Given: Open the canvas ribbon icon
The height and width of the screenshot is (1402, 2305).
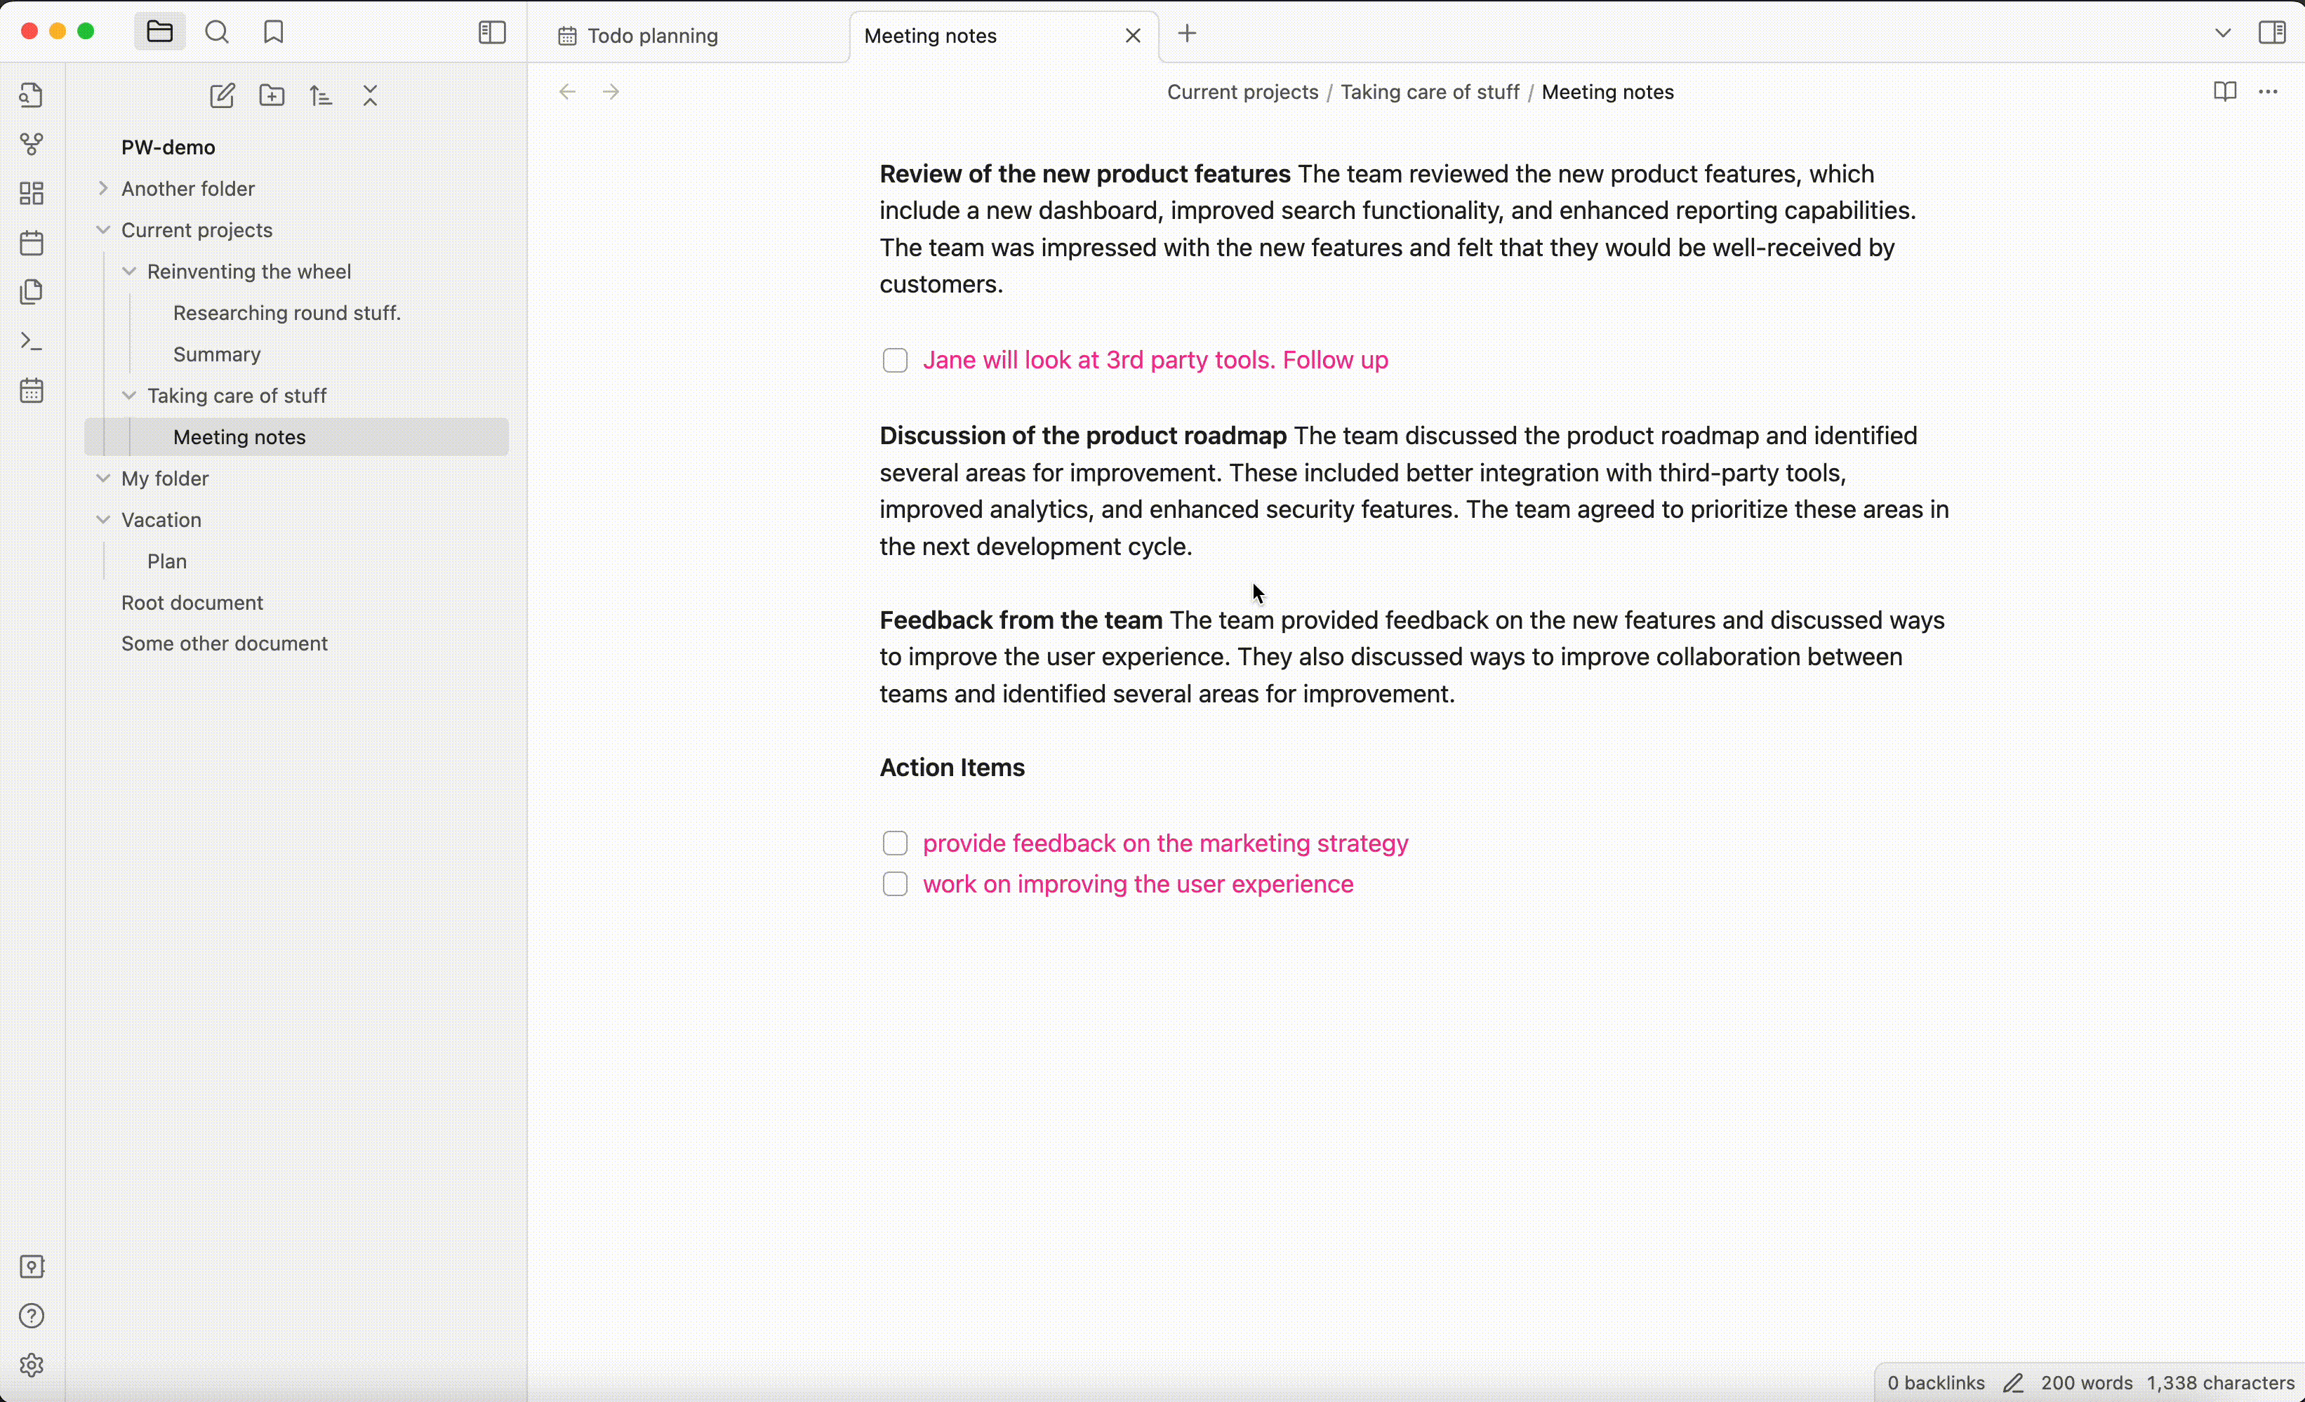Looking at the screenshot, I should (32, 194).
